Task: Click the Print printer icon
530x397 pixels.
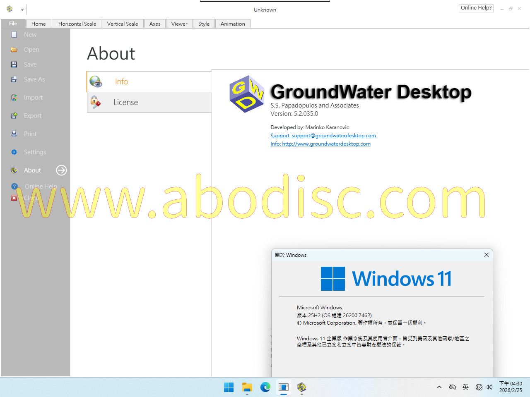Action: 14,134
